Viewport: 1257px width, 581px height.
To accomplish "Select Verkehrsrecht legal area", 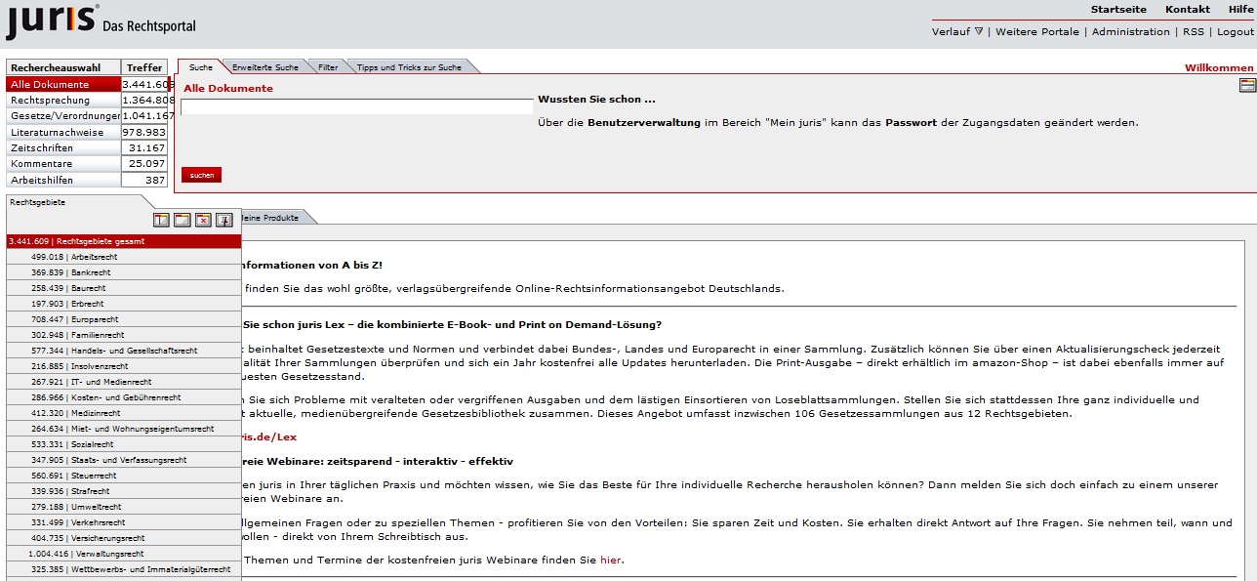I will (123, 522).
